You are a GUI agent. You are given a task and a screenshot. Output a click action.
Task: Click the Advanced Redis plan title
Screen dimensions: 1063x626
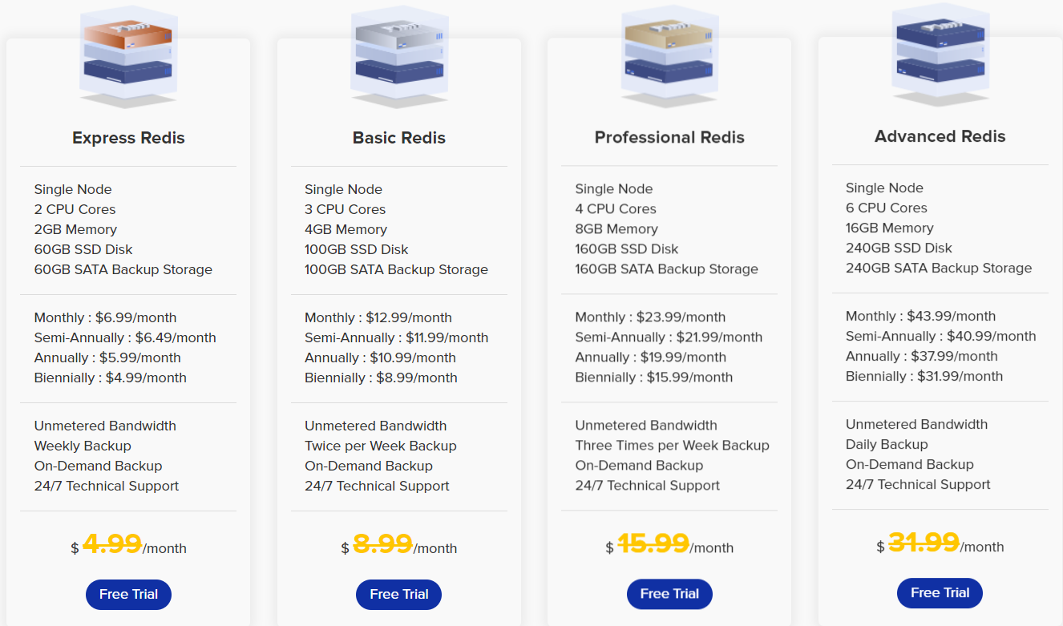click(x=940, y=136)
